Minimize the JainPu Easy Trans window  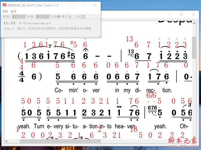click(x=72, y=5)
